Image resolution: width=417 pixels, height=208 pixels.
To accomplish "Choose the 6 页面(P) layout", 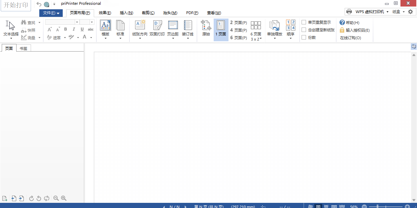I will point(238,38).
